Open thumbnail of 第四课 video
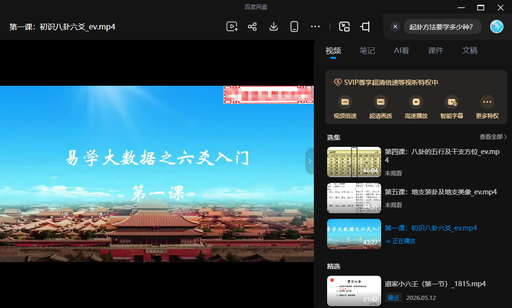Image resolution: width=512 pixels, height=308 pixels. 354,162
